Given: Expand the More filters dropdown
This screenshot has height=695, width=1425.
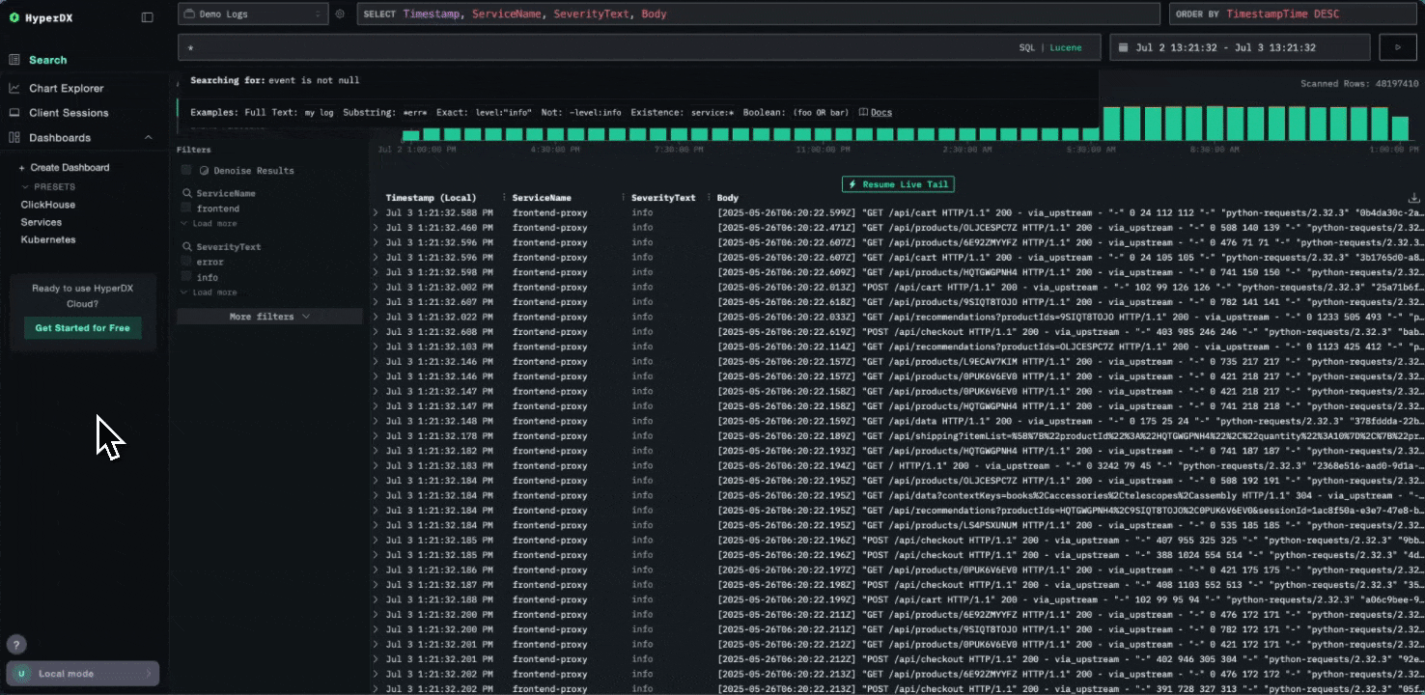Looking at the screenshot, I should coord(269,317).
